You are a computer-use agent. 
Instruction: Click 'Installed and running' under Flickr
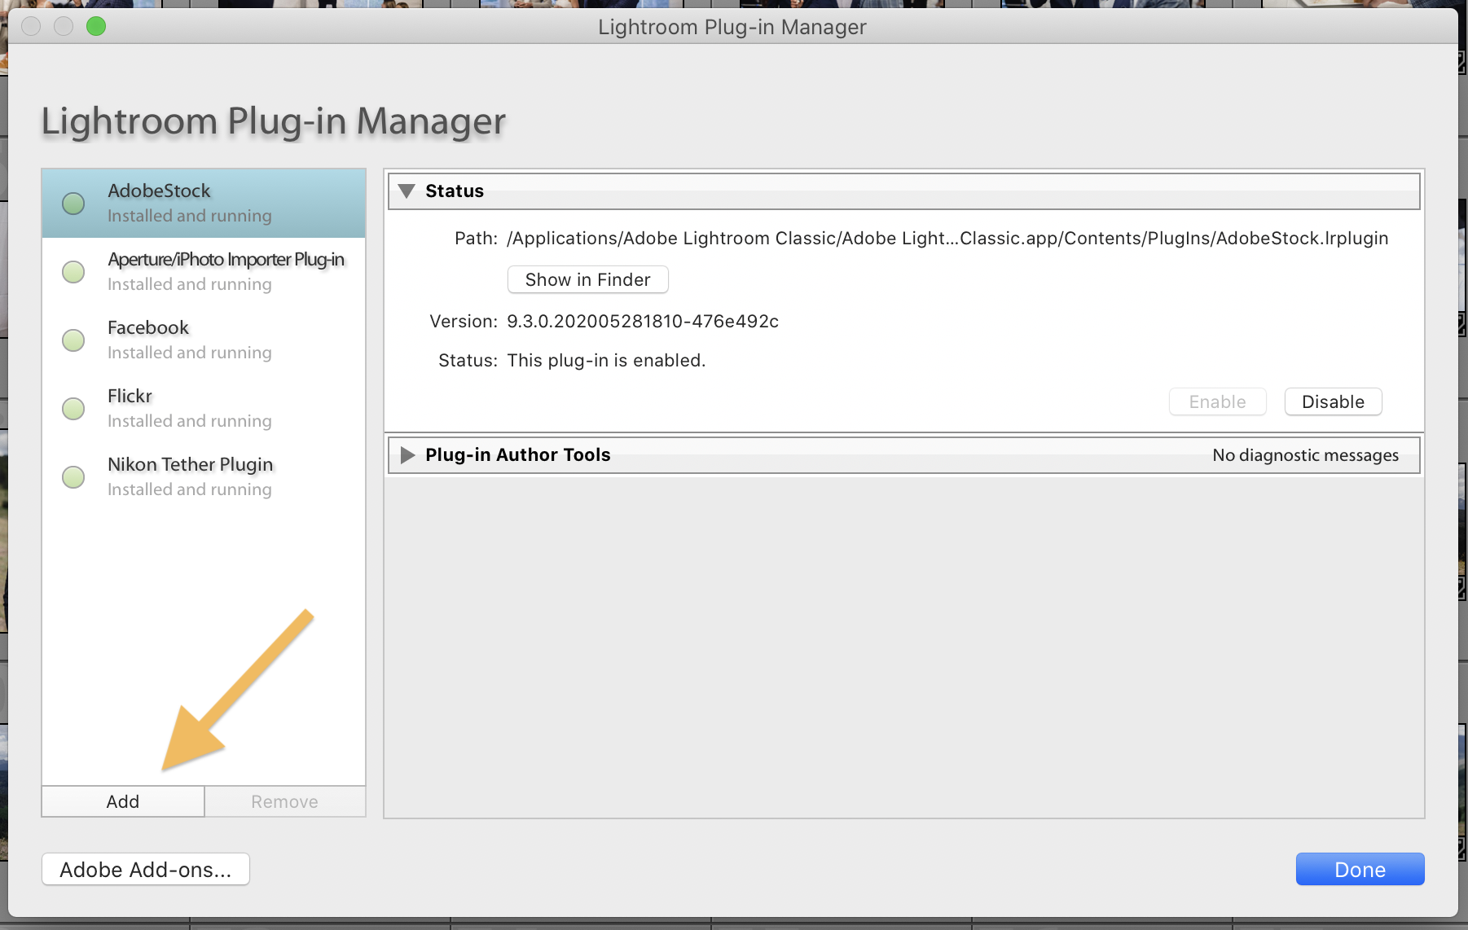pyautogui.click(x=190, y=421)
